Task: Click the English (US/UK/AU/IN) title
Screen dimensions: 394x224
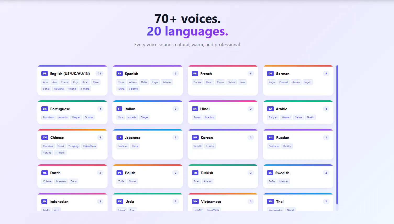Action: click(70, 74)
